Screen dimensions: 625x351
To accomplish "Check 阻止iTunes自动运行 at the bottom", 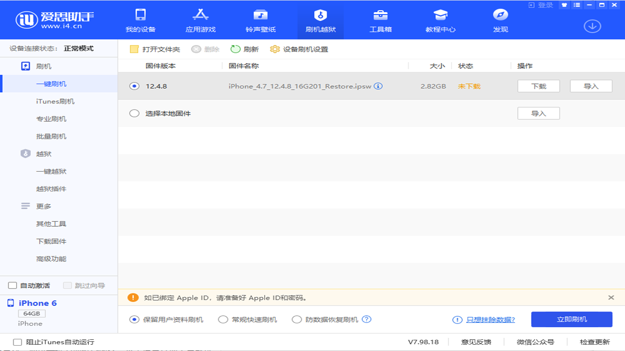I will 18,342.
